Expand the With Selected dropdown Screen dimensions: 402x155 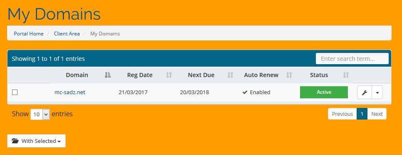[36, 141]
